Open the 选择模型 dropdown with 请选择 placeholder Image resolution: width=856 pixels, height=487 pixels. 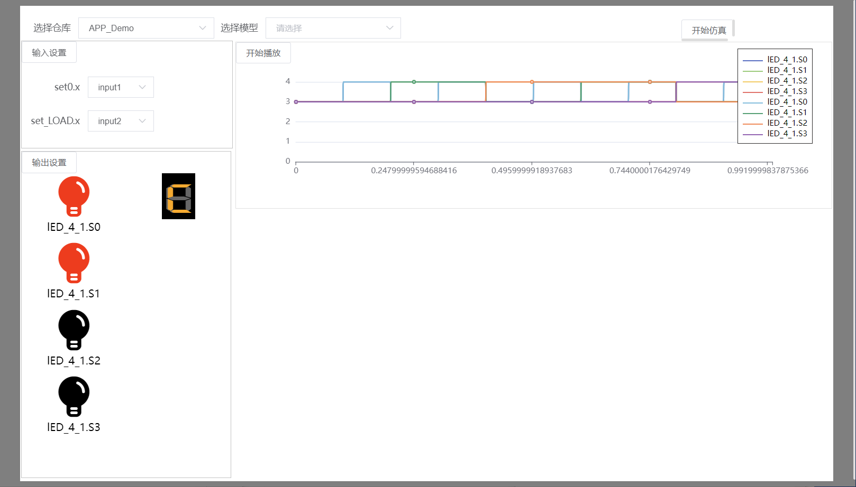333,28
